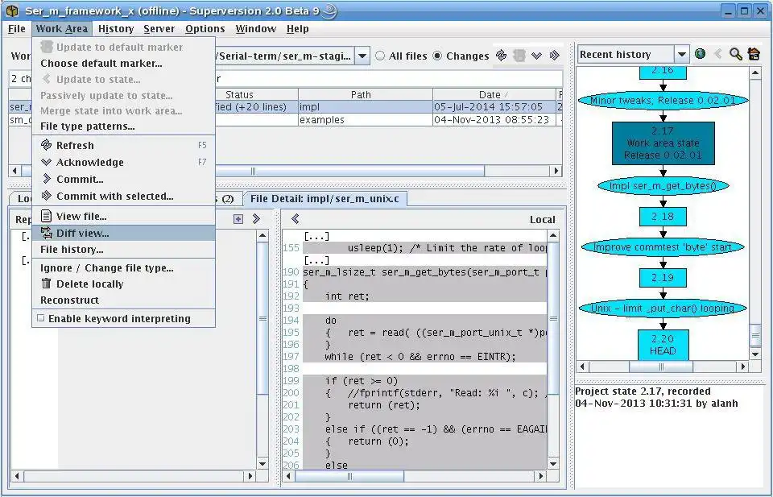This screenshot has width=773, height=497.
Task: Open the History menu
Action: coord(116,29)
